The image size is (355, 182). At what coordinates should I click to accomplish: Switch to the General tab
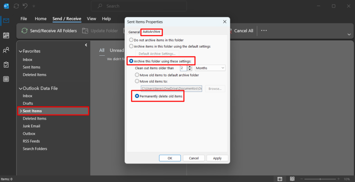pos(134,32)
